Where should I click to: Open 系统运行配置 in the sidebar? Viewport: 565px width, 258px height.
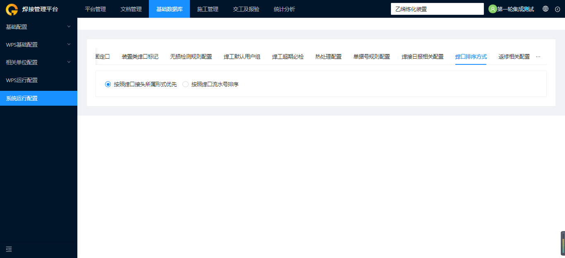[x=38, y=98]
